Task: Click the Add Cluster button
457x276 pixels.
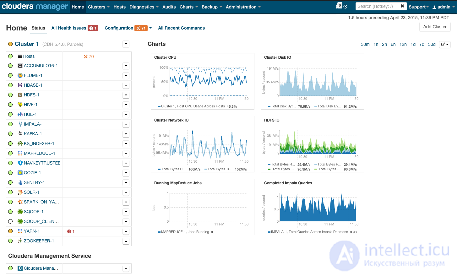Action: pyautogui.click(x=435, y=27)
